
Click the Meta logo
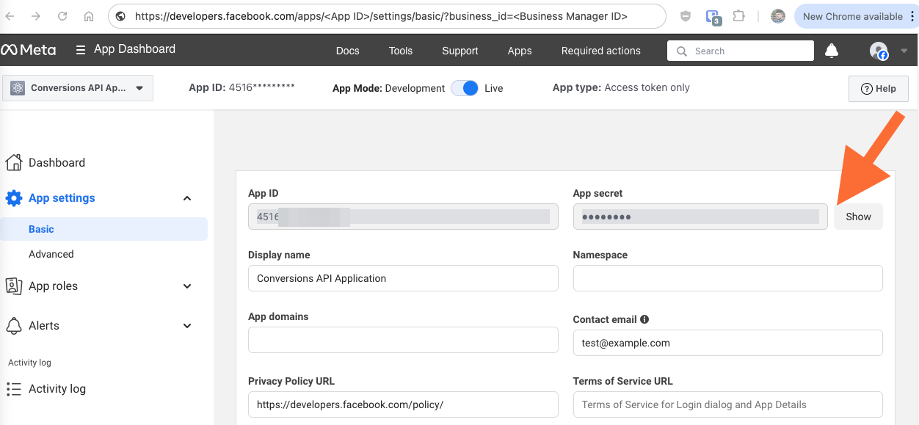28,50
